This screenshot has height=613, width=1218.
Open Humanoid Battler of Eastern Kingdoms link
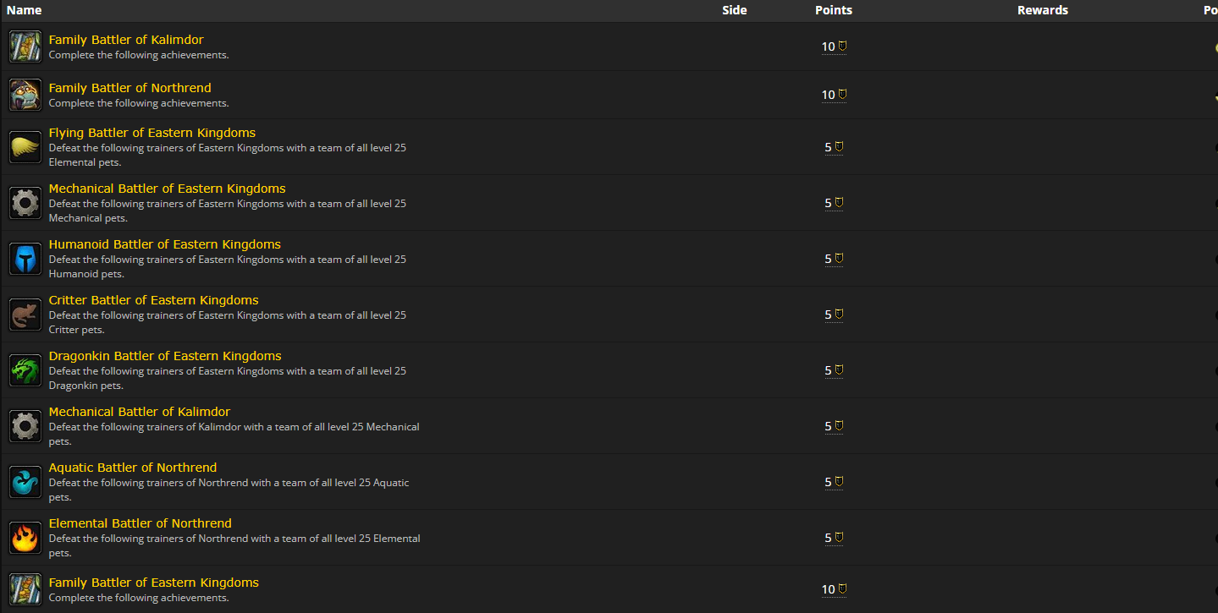coord(165,244)
